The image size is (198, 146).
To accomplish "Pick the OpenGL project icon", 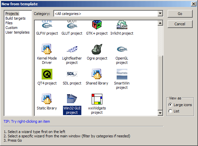I will tap(122, 49).
